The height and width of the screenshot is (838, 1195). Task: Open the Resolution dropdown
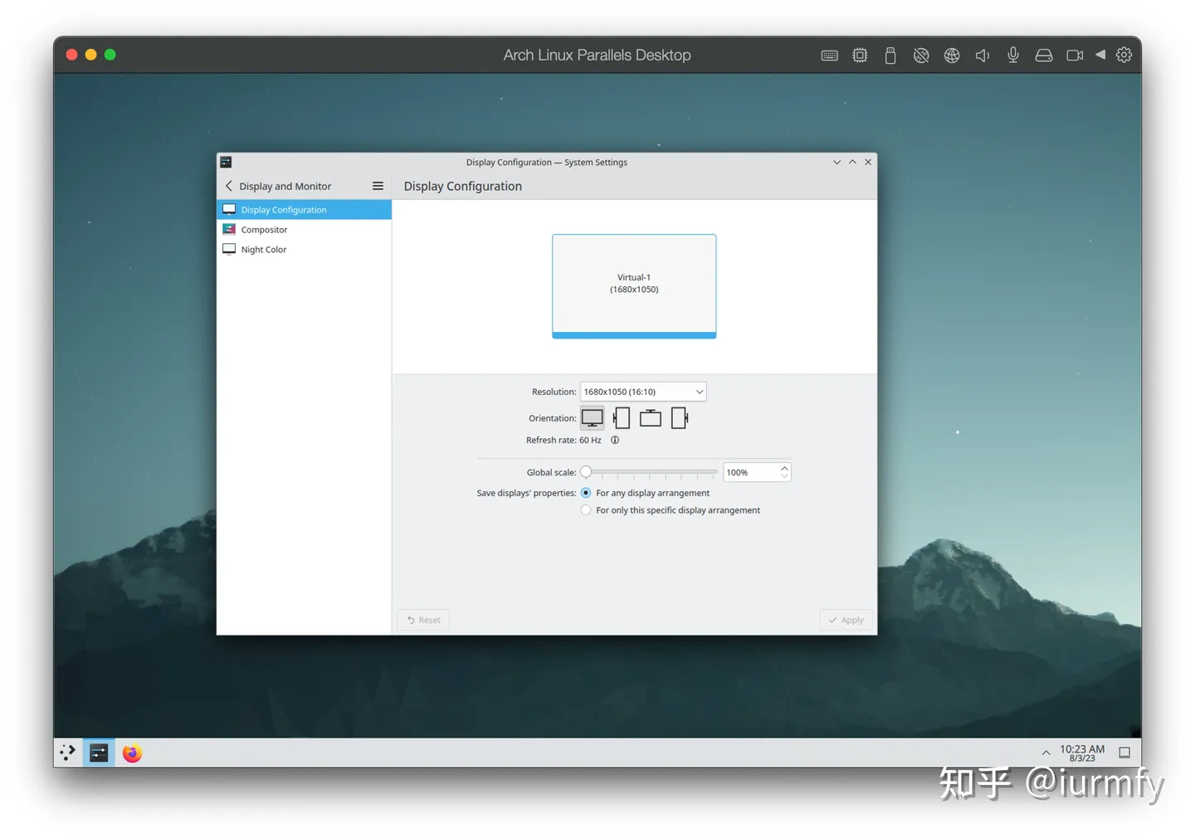pyautogui.click(x=643, y=392)
